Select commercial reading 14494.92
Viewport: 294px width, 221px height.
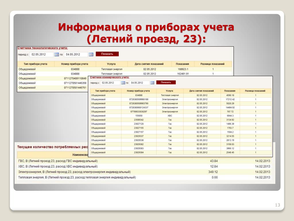click(x=230, y=108)
